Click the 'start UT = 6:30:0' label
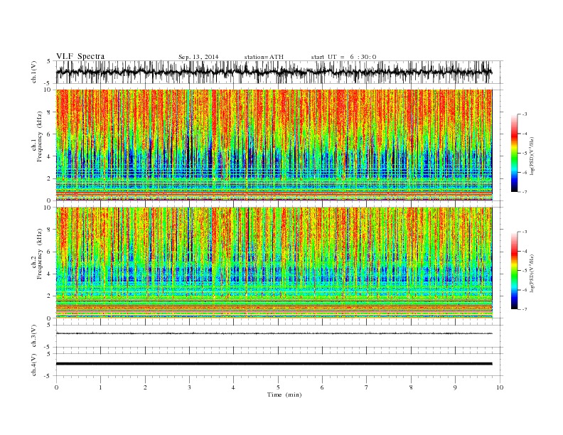The image size is (563, 435). tap(343, 57)
